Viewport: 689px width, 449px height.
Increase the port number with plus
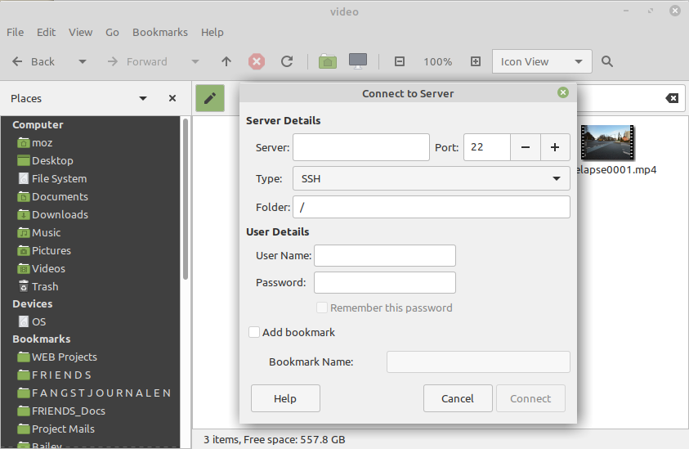(x=555, y=147)
